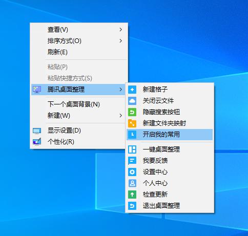Screen dimensions: 248x236
Task: Click the 查看(V) menu text
Action: click(58, 30)
